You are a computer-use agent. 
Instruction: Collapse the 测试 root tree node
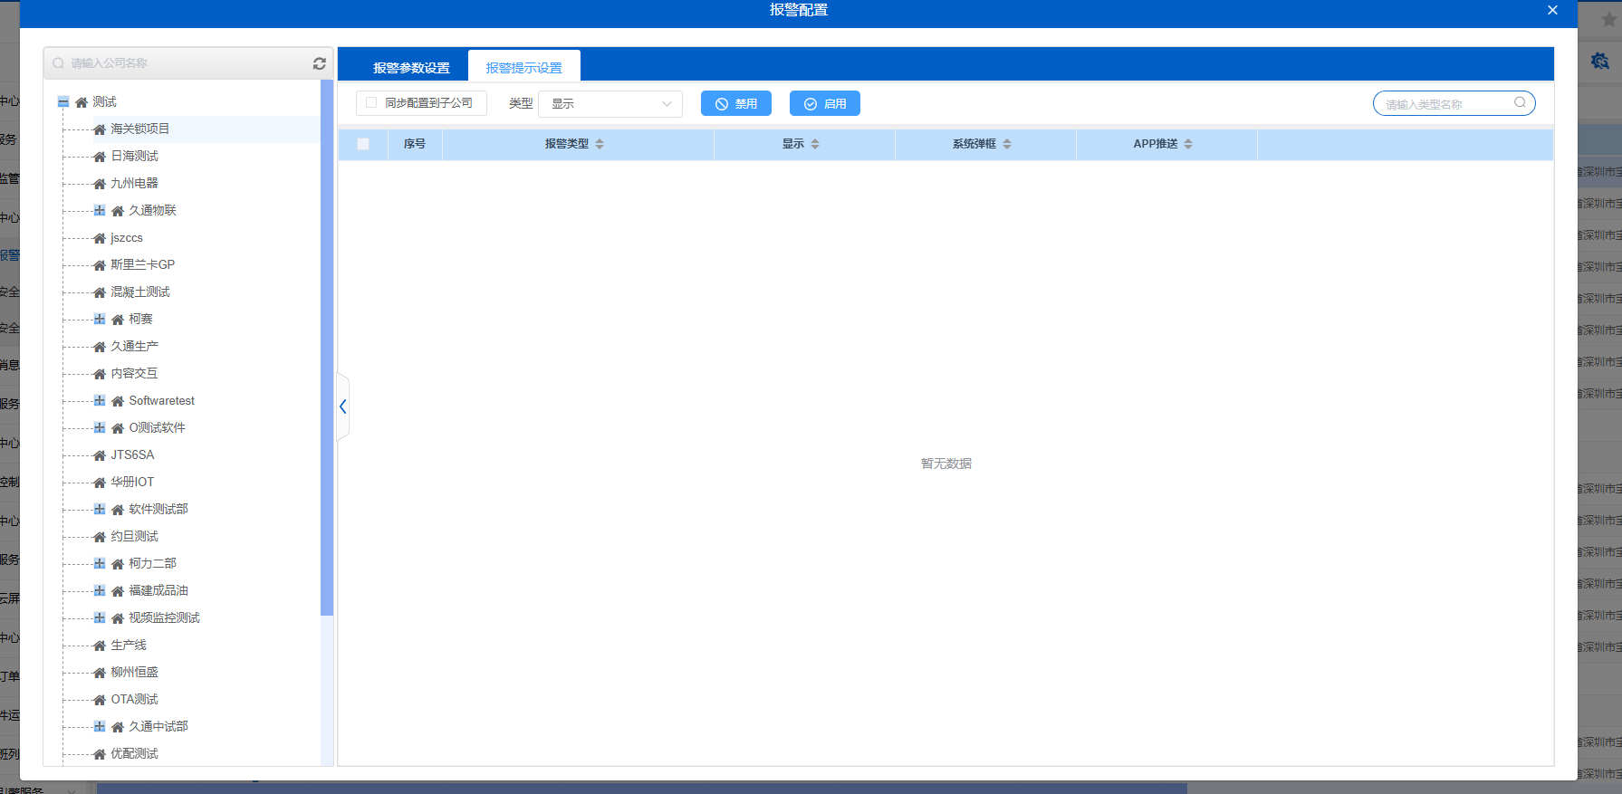point(63,102)
